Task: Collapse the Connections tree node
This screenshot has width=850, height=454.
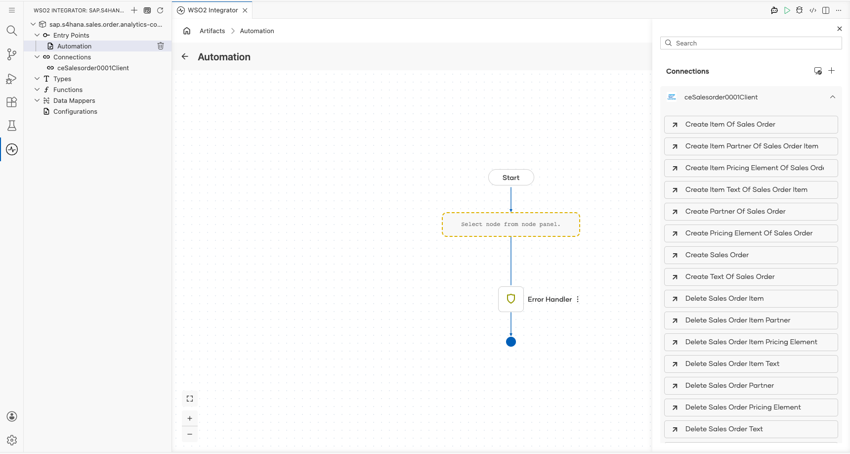Action: coord(37,57)
